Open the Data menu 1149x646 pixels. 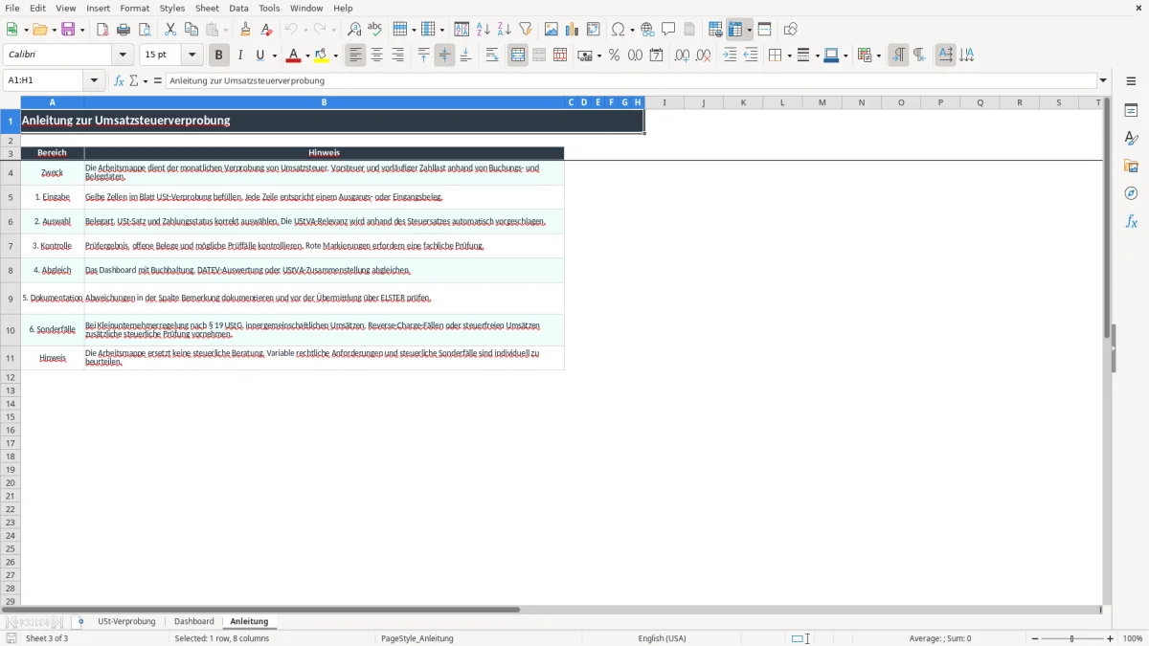tap(238, 8)
